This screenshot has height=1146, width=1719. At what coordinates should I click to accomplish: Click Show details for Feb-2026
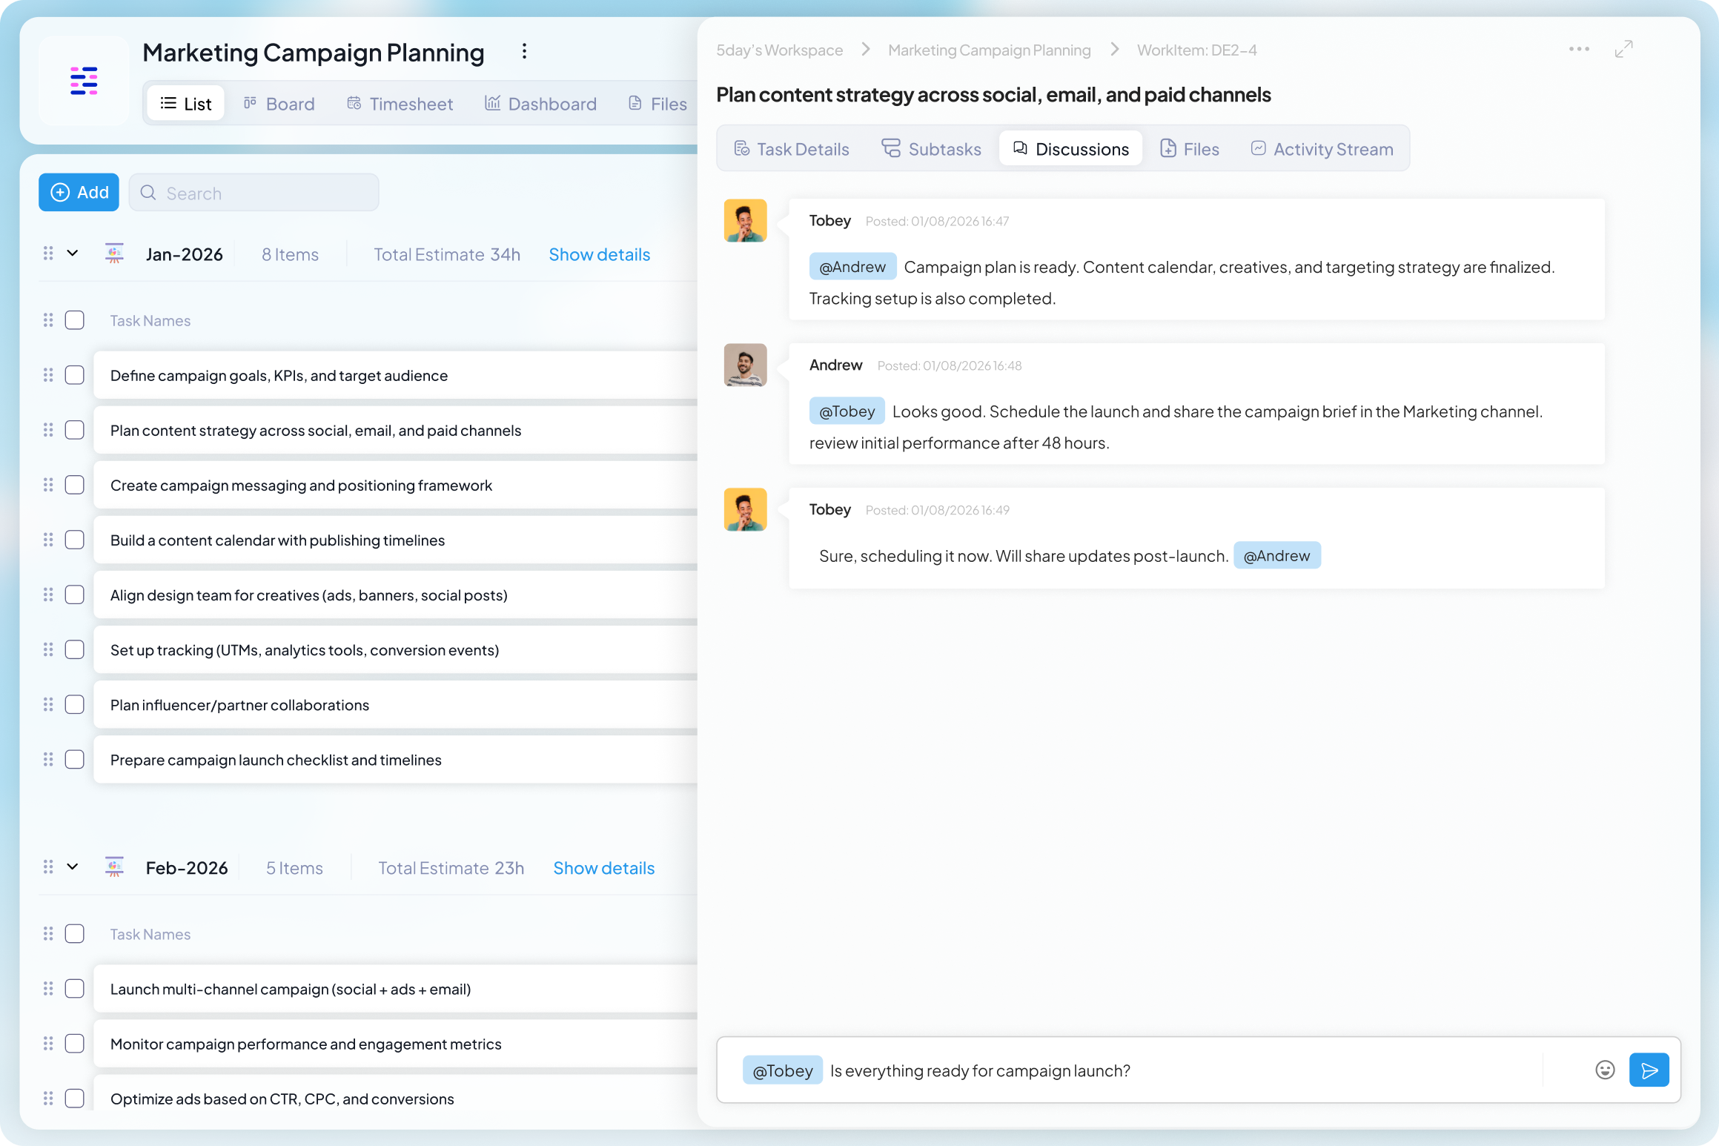603,868
